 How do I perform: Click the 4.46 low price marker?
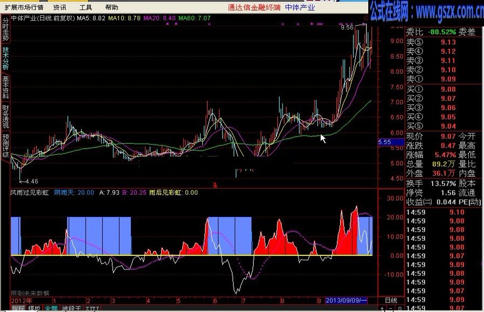pos(32,181)
